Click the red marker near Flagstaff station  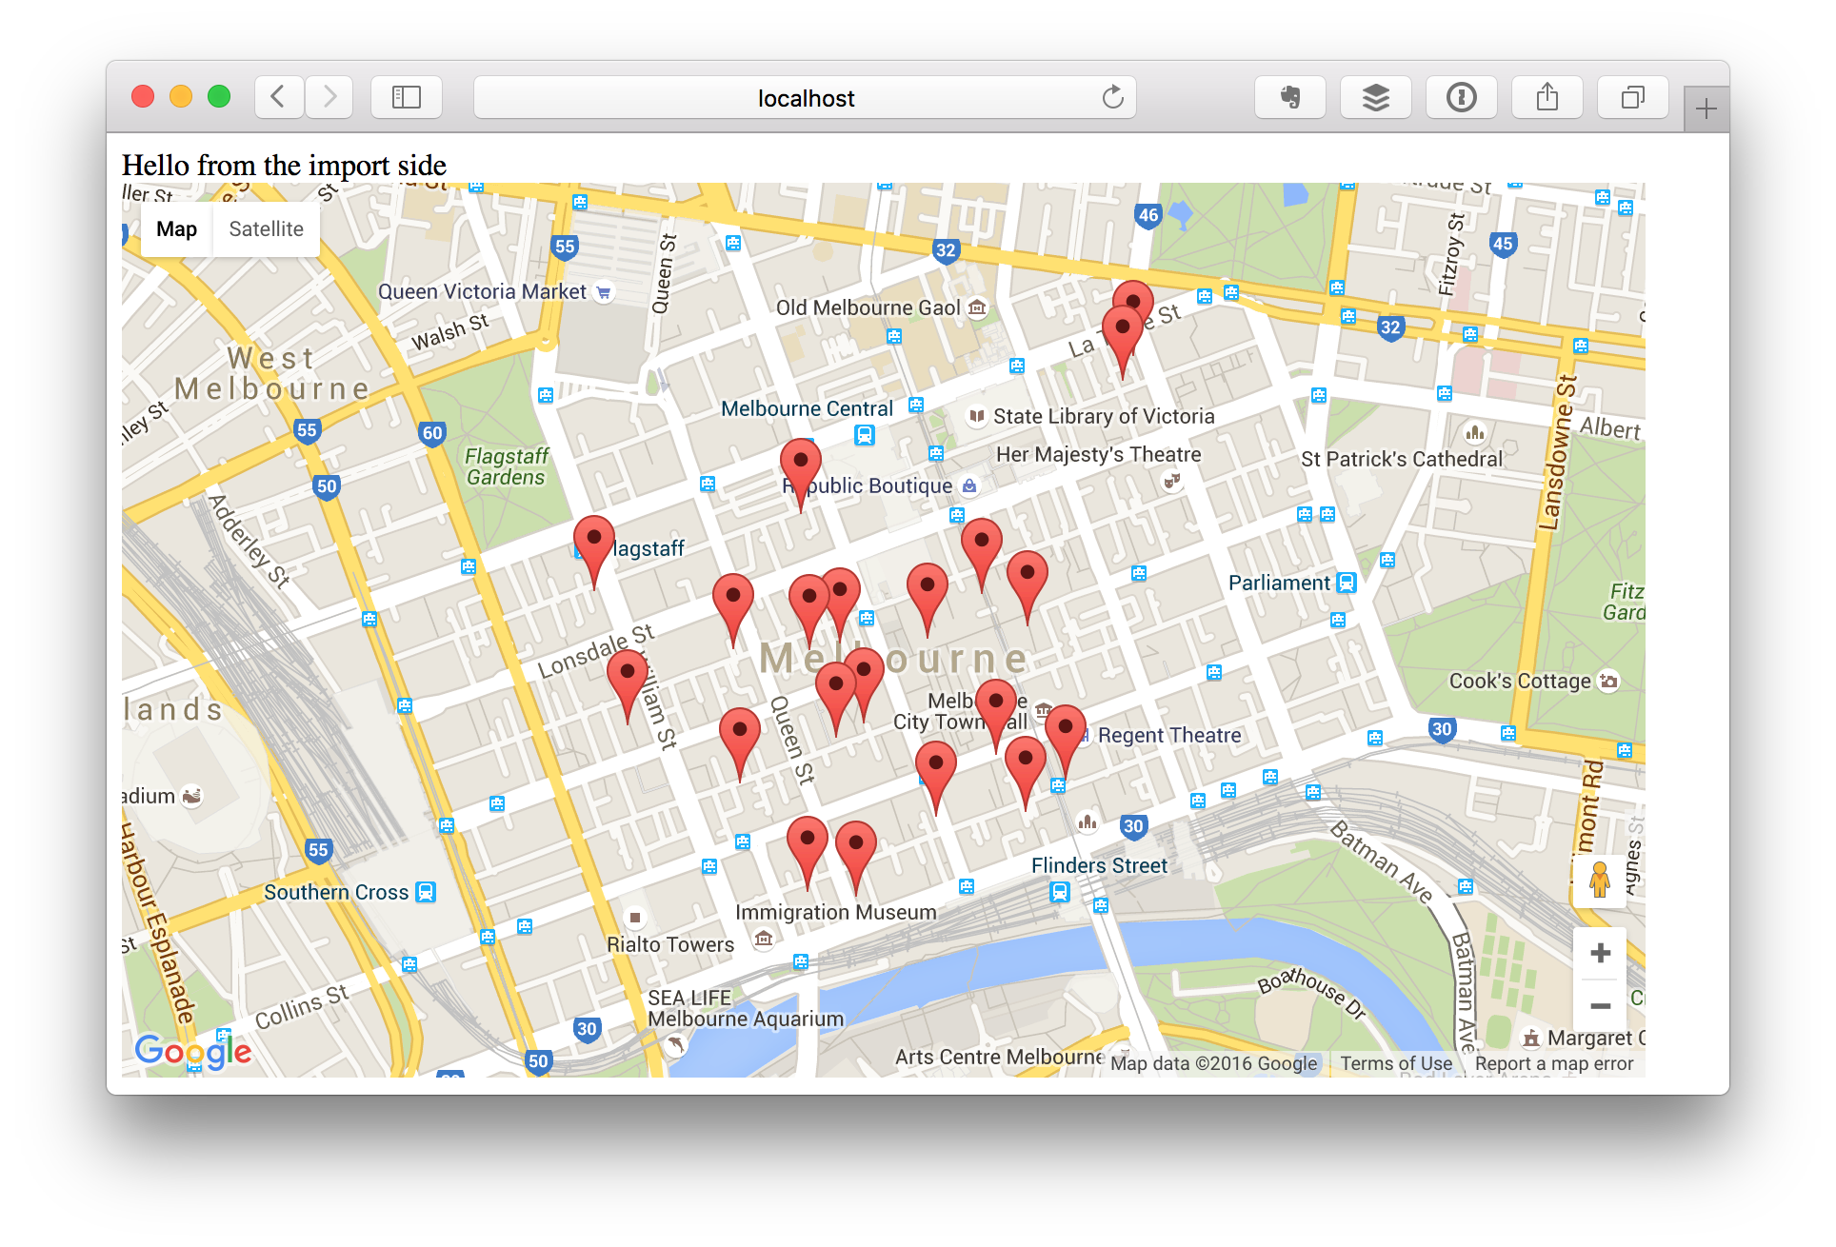[594, 544]
